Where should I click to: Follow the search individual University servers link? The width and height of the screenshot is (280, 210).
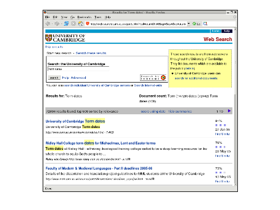[x=97, y=85]
